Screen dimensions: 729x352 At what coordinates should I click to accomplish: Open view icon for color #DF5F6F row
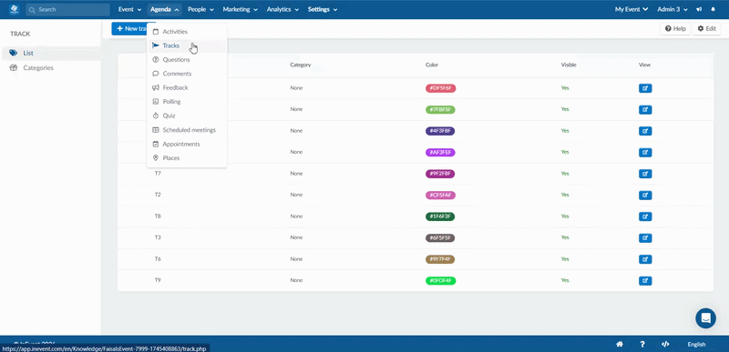645,88
